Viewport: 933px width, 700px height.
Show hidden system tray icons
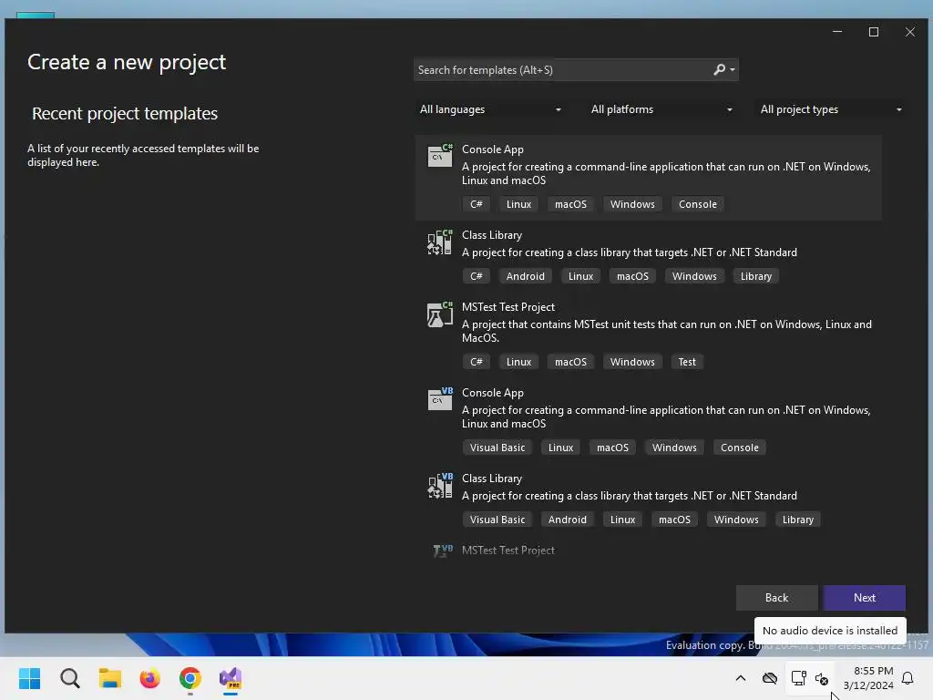741,678
